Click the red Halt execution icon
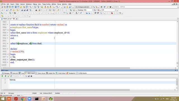Screen dimensions: 179x101 (x=112, y=13)
